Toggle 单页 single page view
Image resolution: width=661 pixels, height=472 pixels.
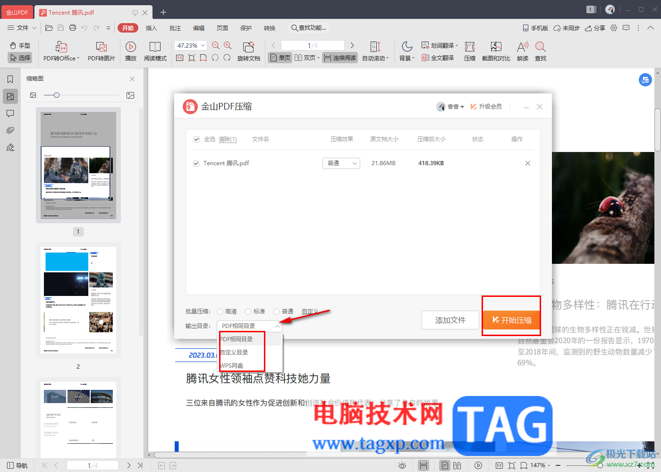tap(280, 58)
